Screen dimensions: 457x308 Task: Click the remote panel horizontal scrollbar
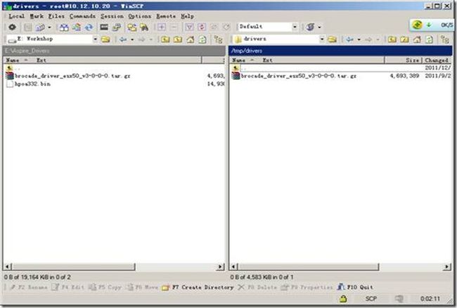click(x=308, y=267)
